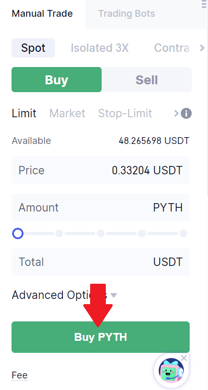Show more trading modes via right chevron
208x390 pixels.
tap(202, 48)
